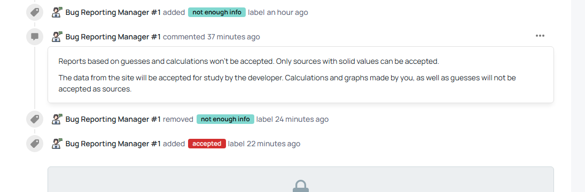Open the Bug Reporting Manager #1 link on accepted row
This screenshot has height=192, width=585.
tap(113, 144)
